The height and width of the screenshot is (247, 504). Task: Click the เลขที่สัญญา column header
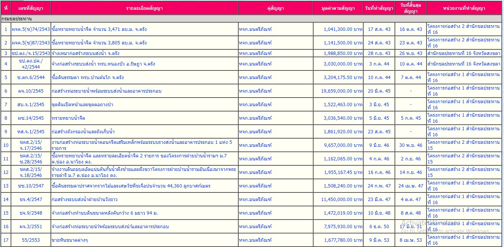point(31,8)
